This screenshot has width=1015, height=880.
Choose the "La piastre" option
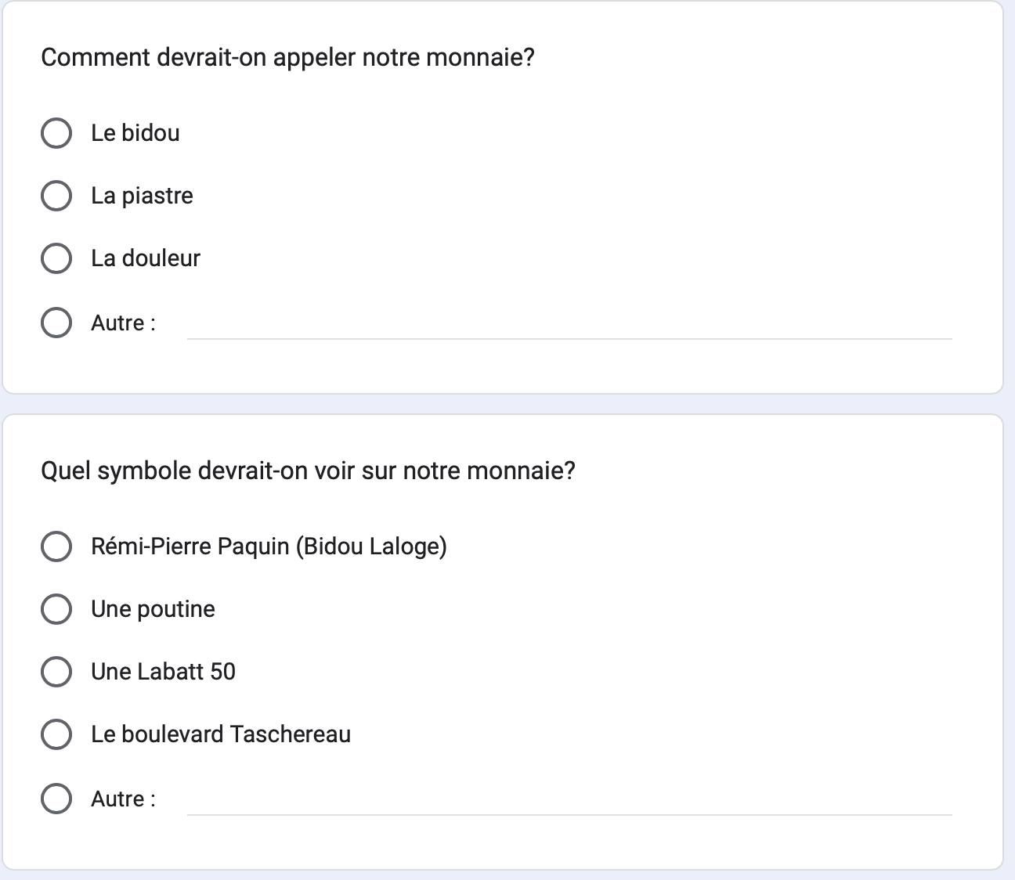(x=56, y=196)
